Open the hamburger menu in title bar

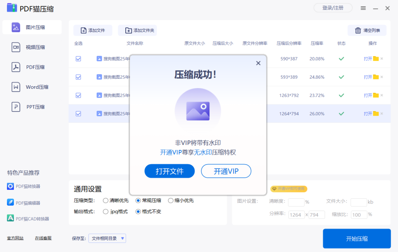[364, 8]
